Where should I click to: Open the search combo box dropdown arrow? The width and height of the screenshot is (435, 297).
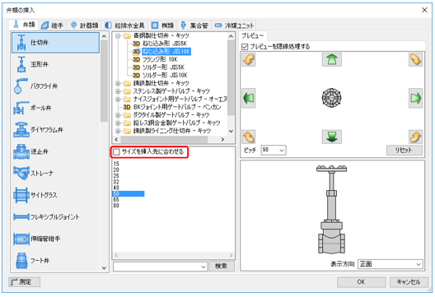(203, 267)
